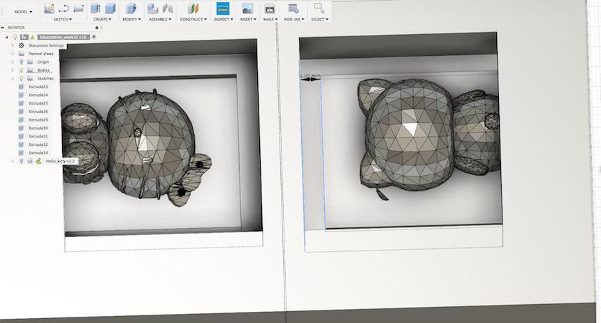Image resolution: width=601 pixels, height=323 pixels.
Task: Select Extrude30 in the browser
Action: click(x=38, y=128)
